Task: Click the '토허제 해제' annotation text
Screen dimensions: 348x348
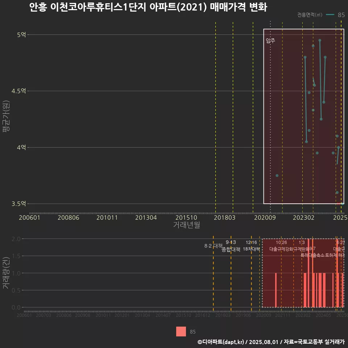Action: coord(335,255)
